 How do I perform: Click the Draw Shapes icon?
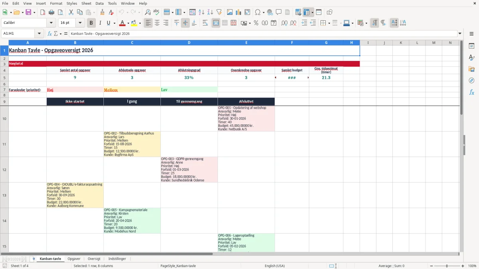330,12
